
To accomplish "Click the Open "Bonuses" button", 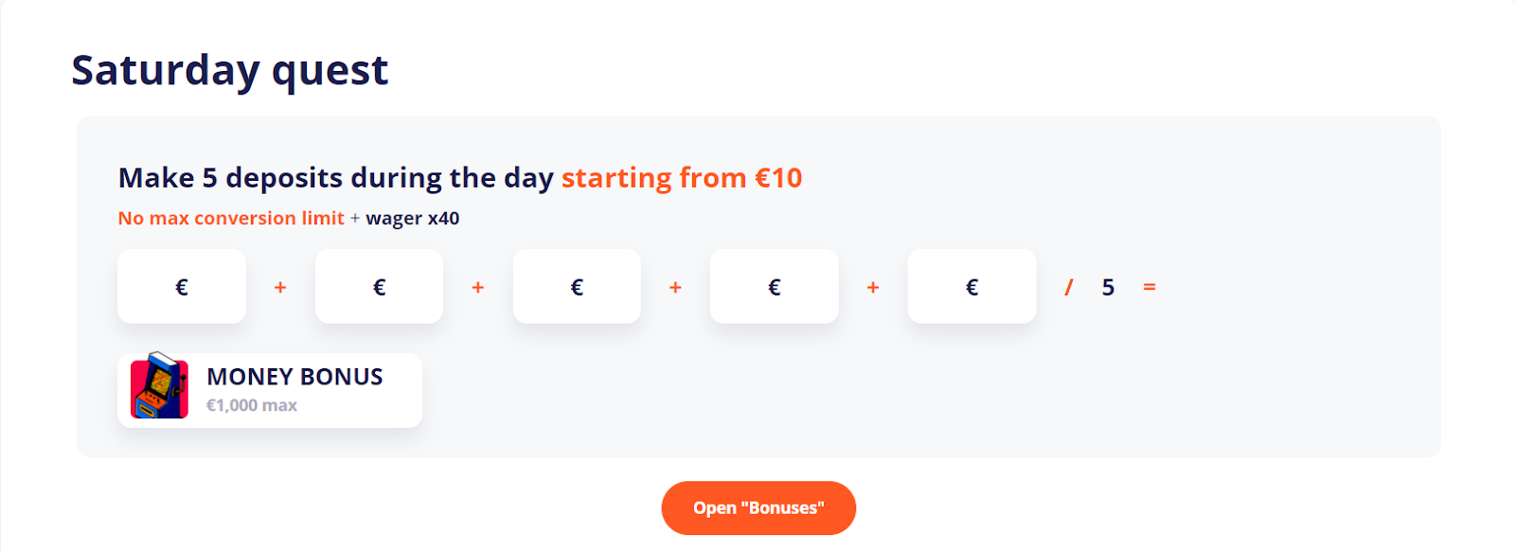I will [758, 507].
